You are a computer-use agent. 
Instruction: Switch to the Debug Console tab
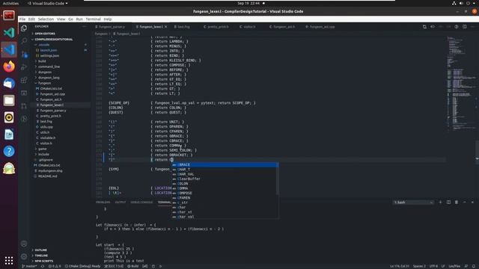coord(141,202)
